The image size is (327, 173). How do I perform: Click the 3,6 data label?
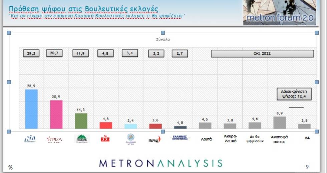click(155, 120)
